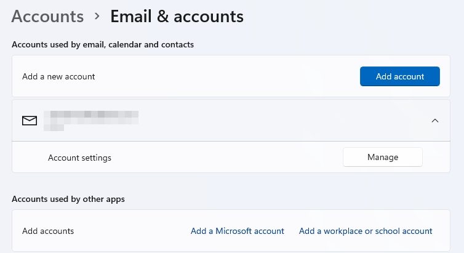Click the Add account button

point(400,76)
